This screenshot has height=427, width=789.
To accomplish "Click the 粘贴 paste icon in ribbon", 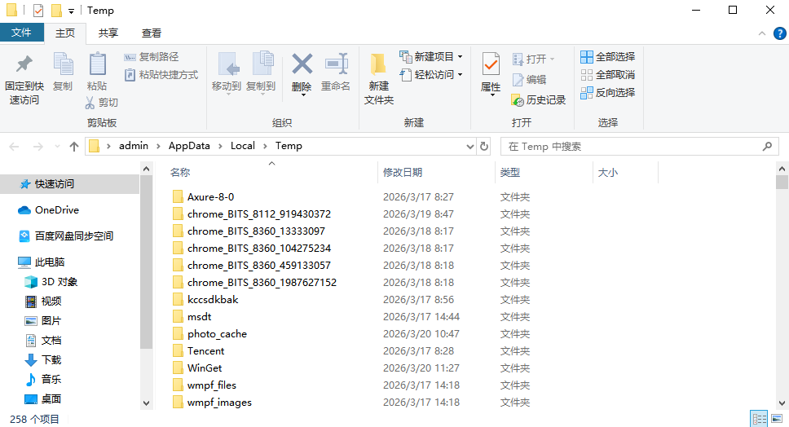I will point(97,64).
